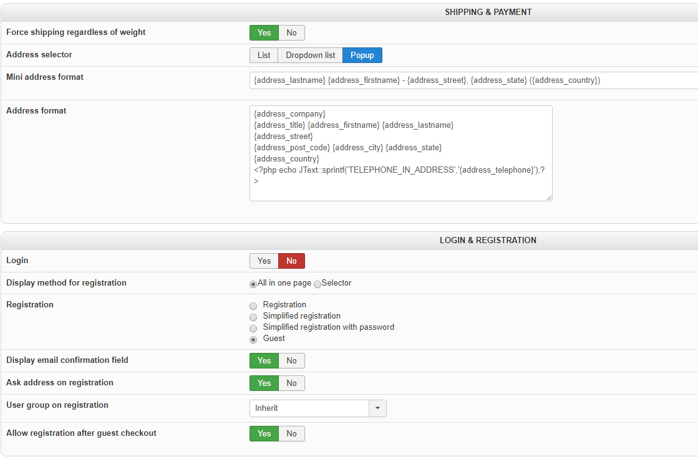Enable Login by clicking Yes

click(264, 261)
